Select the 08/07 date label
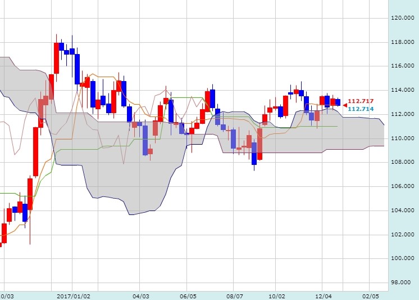 click(235, 296)
